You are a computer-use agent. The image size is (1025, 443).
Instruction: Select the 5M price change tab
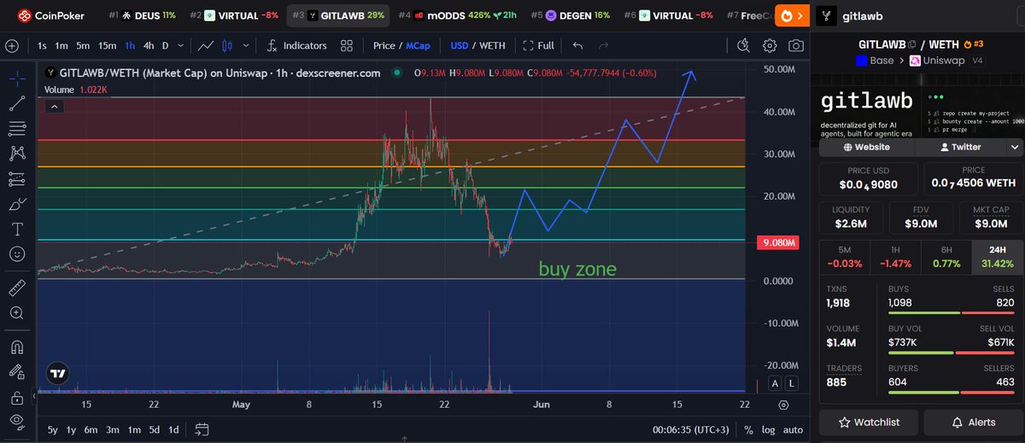pos(843,258)
